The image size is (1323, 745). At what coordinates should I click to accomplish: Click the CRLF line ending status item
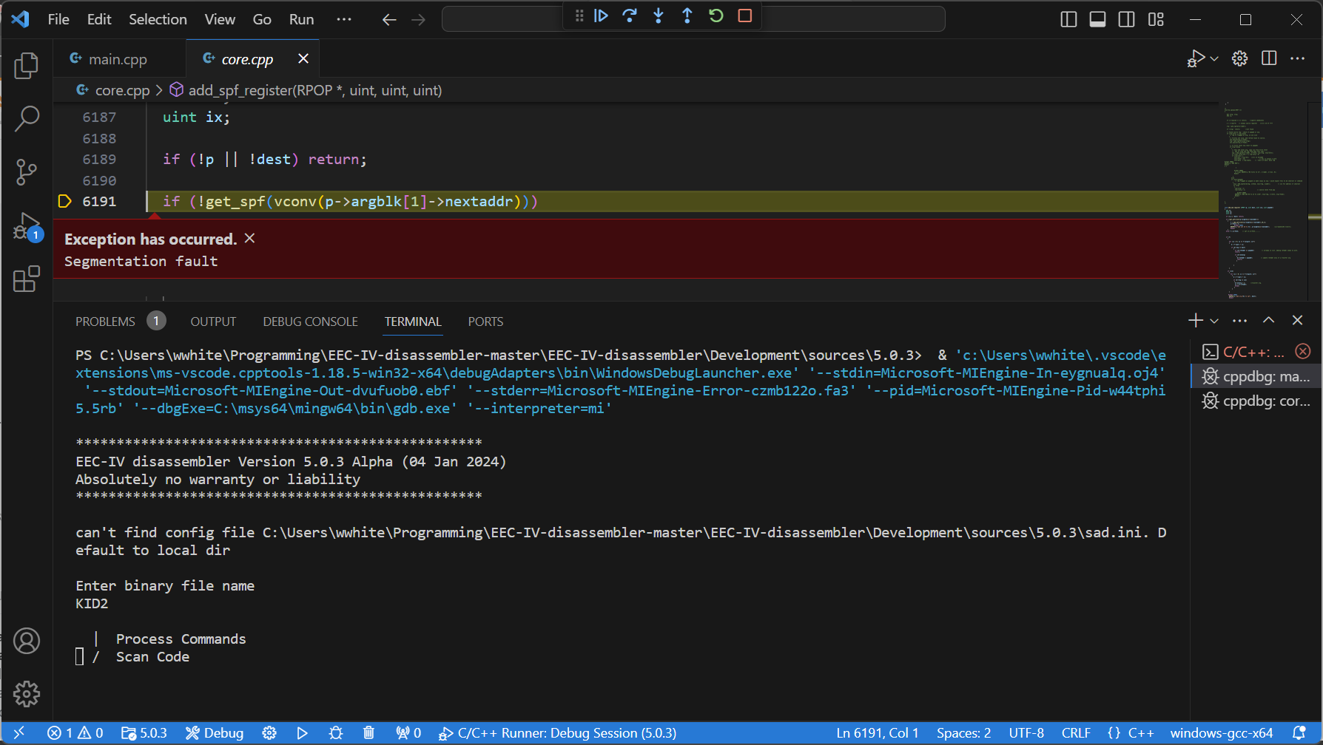click(x=1075, y=733)
